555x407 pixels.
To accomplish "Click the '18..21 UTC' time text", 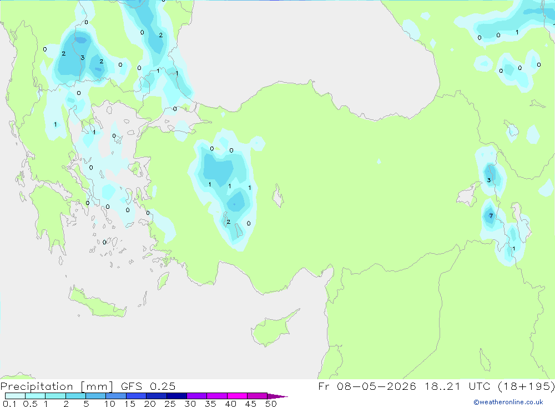I will 458,386.
